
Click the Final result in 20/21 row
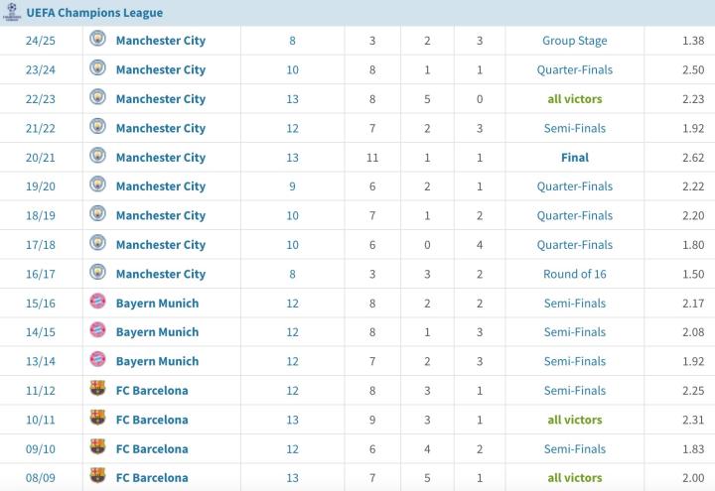click(x=574, y=158)
